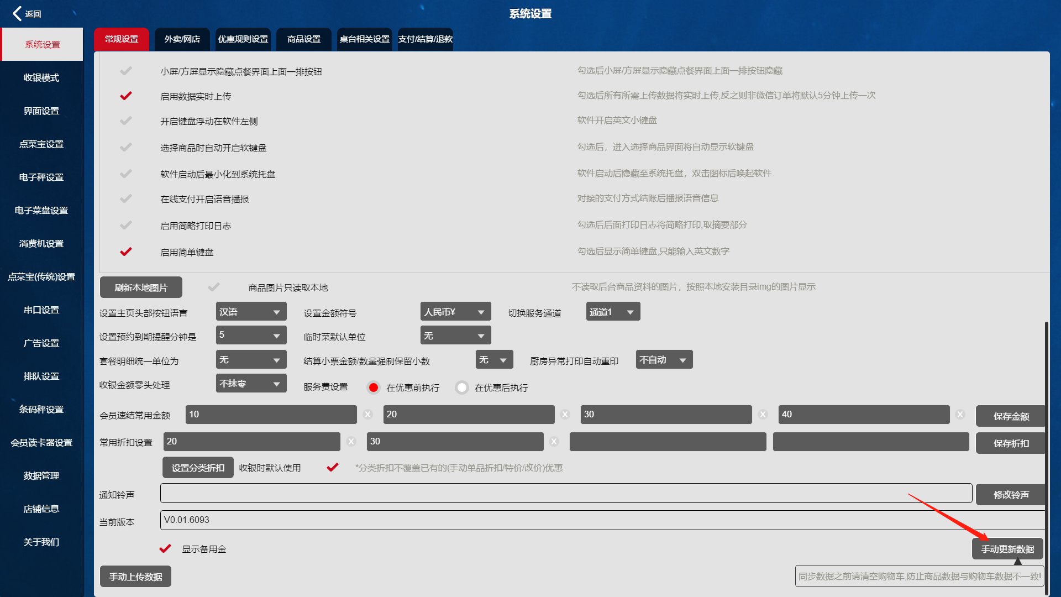Uncheck 启用数据实时上传 option
This screenshot has height=597, width=1061.
coord(126,96)
